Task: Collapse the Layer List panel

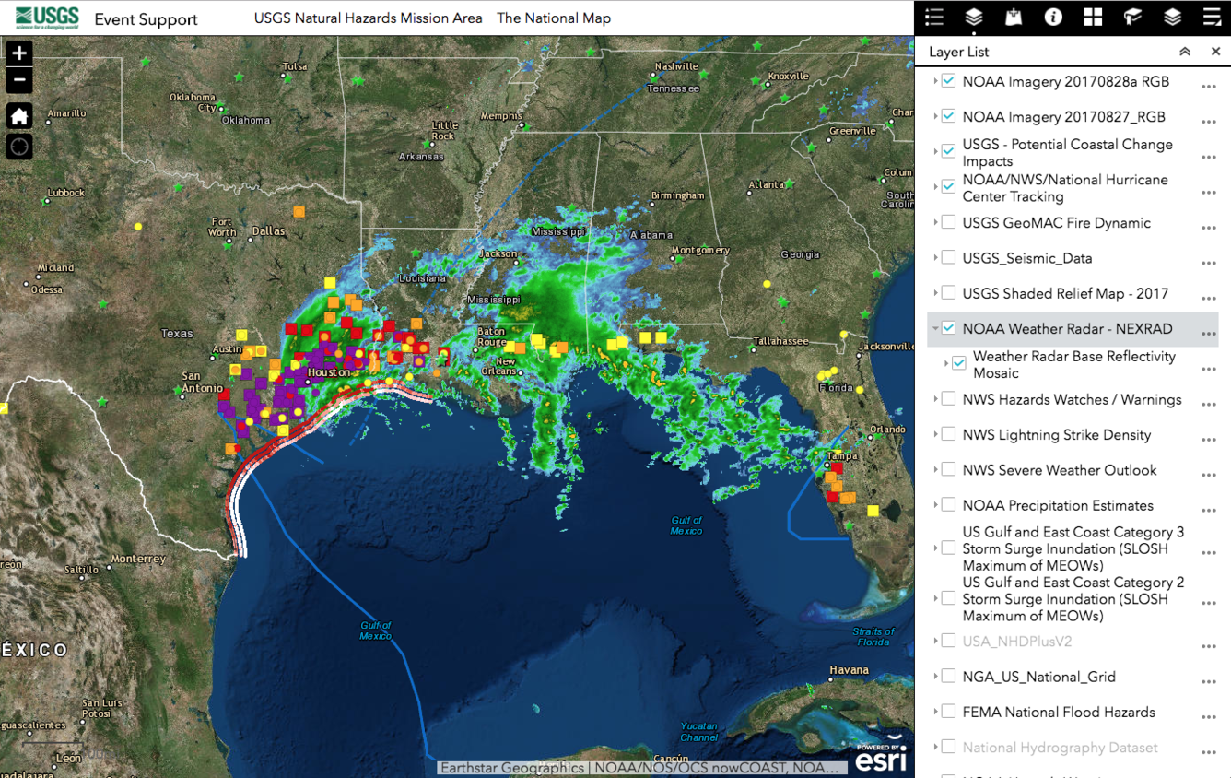Action: coord(1185,52)
